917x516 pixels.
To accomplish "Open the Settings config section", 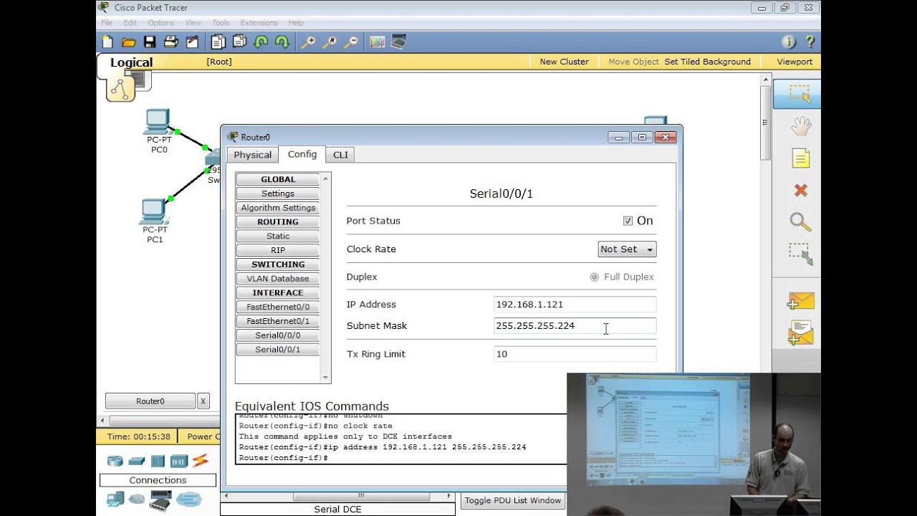I will click(x=278, y=193).
